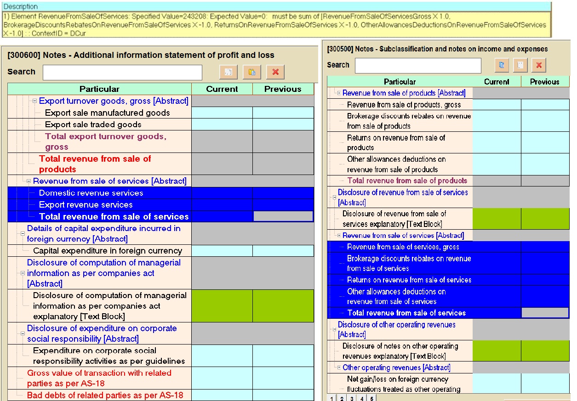This screenshot has height=401, width=577.
Task: Collapse Export turnover goods, gross [Abstract]
Action: (34, 101)
